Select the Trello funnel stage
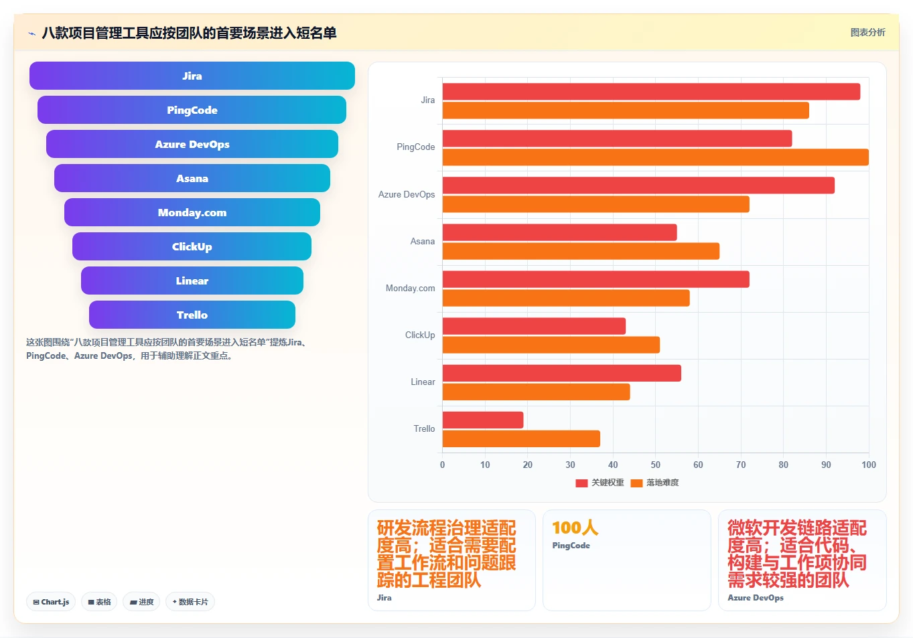 (192, 315)
